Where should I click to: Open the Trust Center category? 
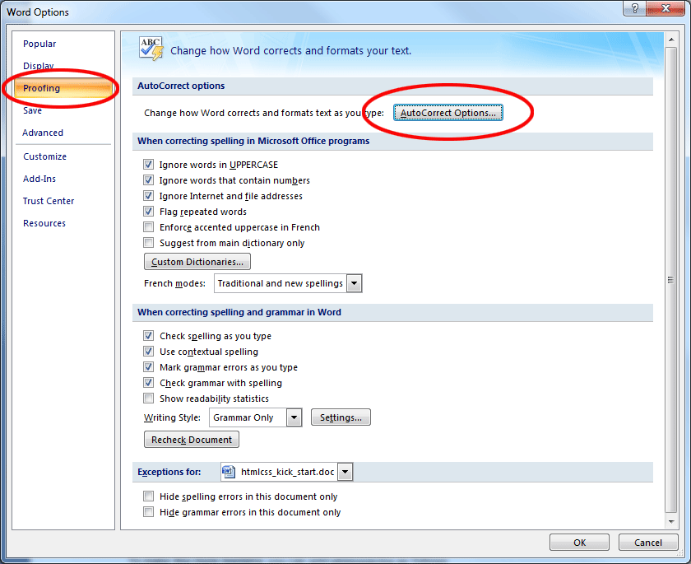49,201
